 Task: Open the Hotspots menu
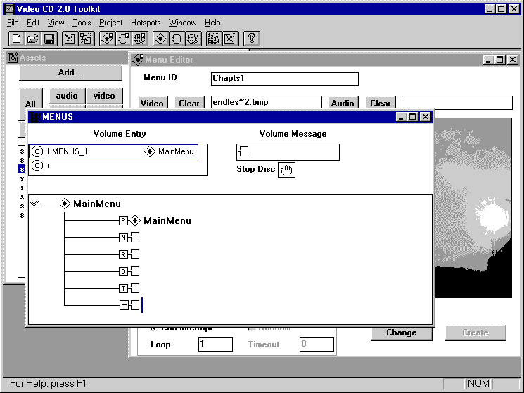[146, 23]
